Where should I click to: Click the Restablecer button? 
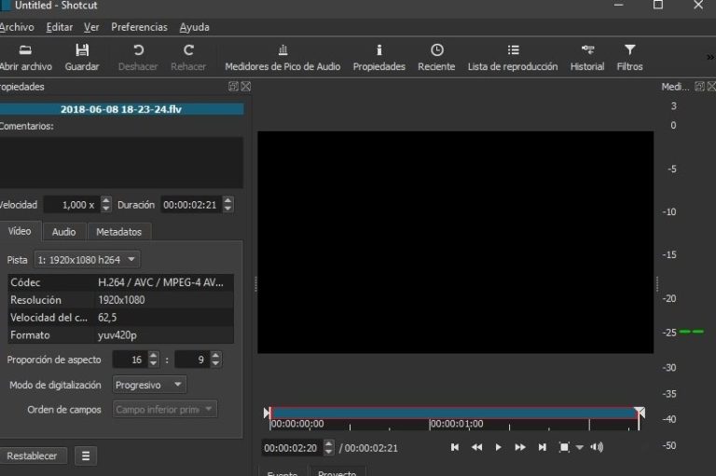[x=32, y=456]
